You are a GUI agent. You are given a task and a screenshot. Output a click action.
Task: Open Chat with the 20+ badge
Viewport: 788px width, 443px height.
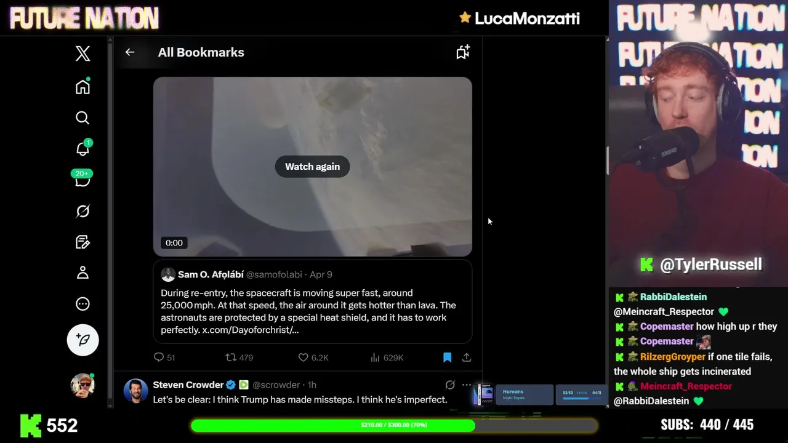[82, 179]
